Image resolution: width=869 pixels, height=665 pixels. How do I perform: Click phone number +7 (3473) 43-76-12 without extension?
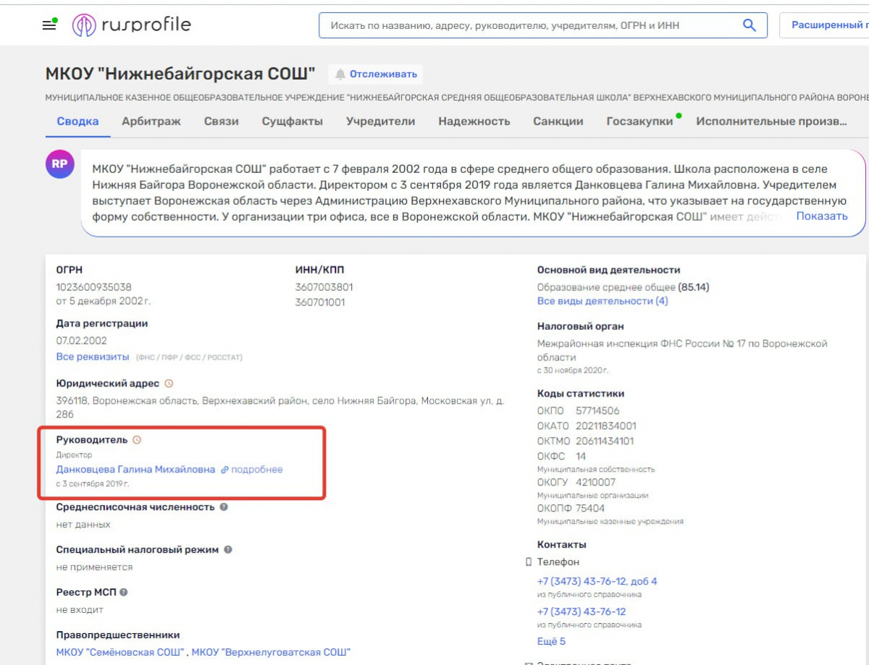(x=582, y=611)
